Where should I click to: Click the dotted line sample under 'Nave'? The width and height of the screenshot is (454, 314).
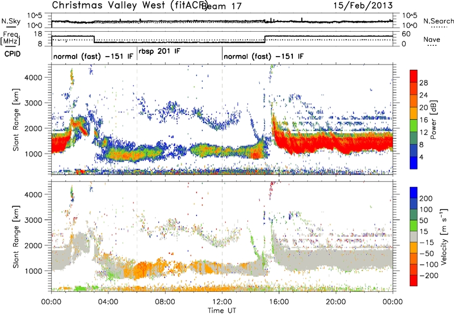pyautogui.click(x=432, y=46)
